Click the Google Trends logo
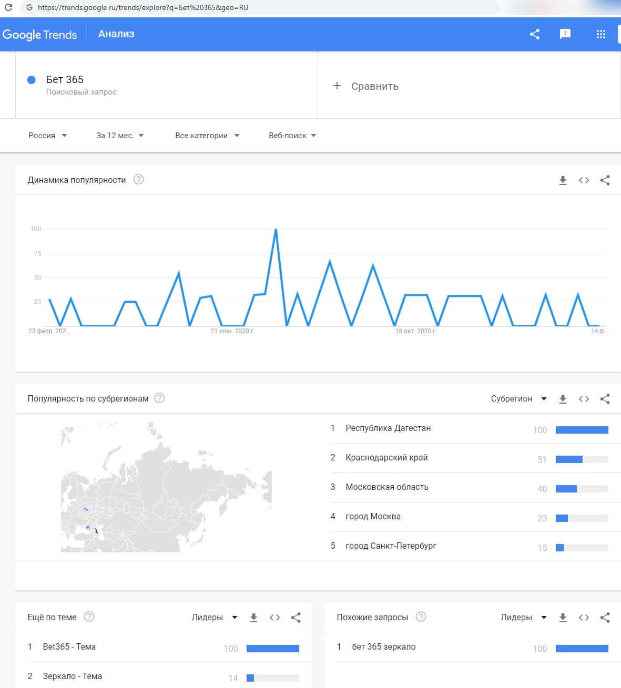Viewport: 621px width, 688px height. pyautogui.click(x=39, y=35)
